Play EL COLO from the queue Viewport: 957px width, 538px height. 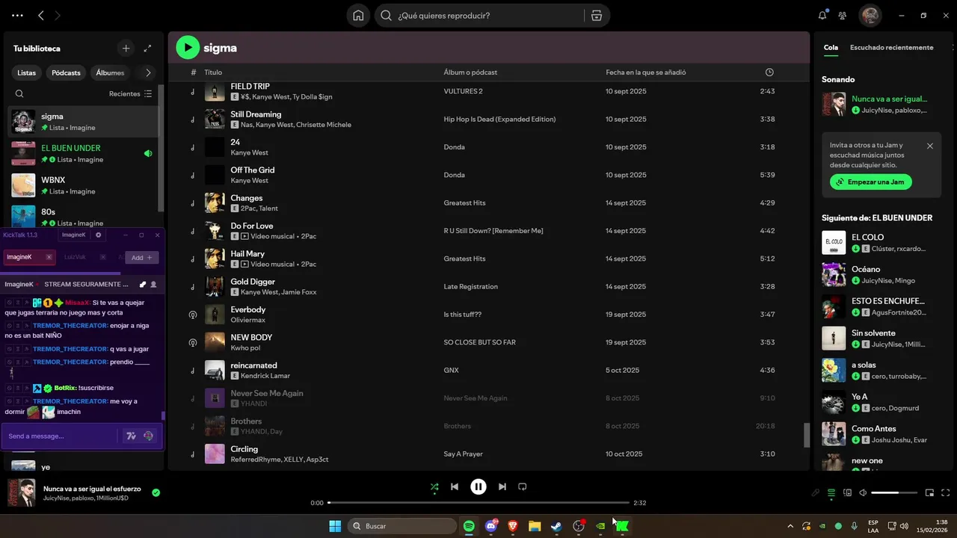point(834,242)
